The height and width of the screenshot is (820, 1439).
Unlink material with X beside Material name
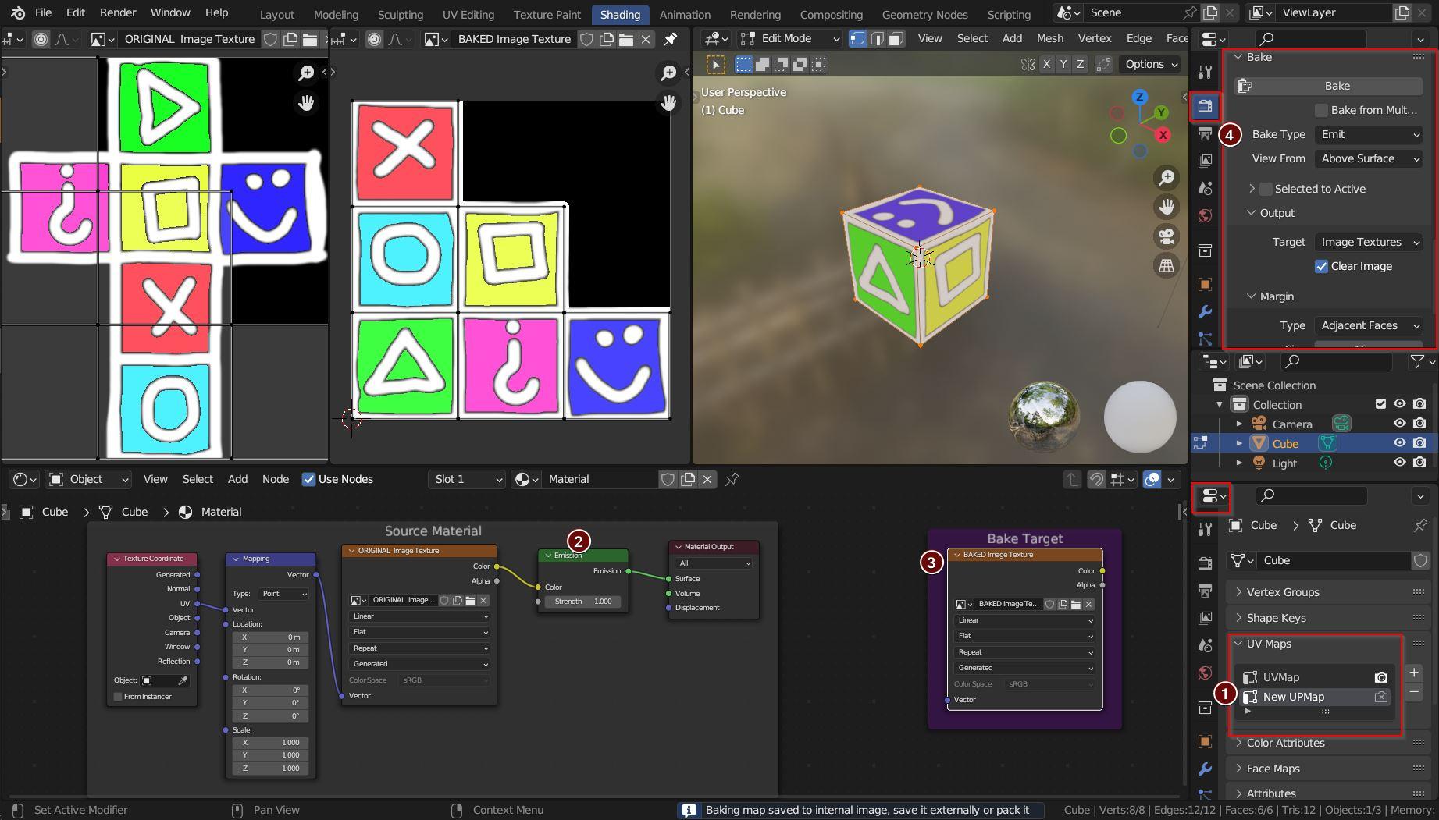click(x=707, y=479)
